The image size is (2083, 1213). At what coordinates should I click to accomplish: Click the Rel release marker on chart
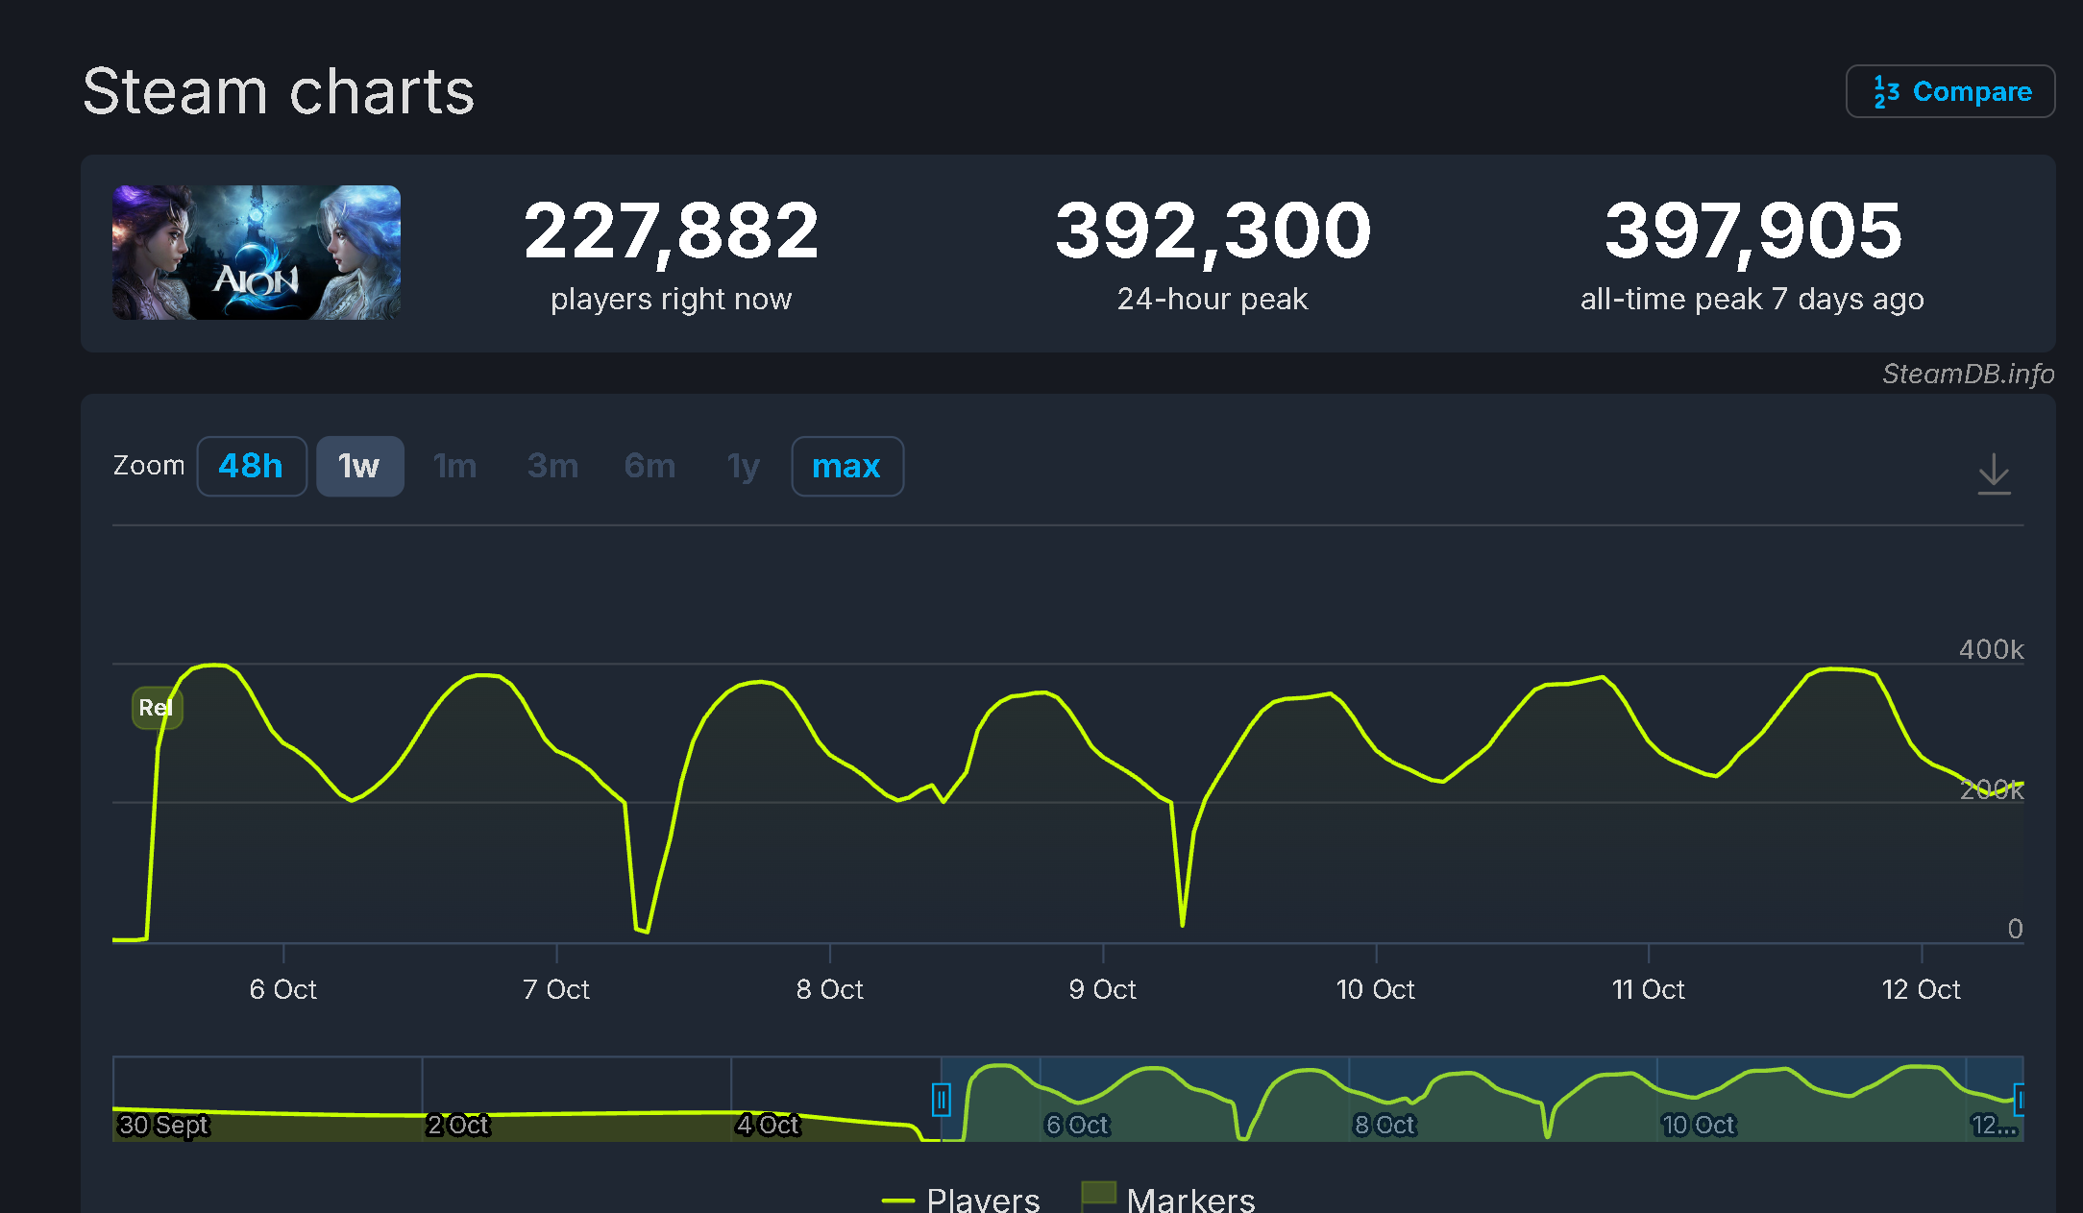tap(157, 708)
